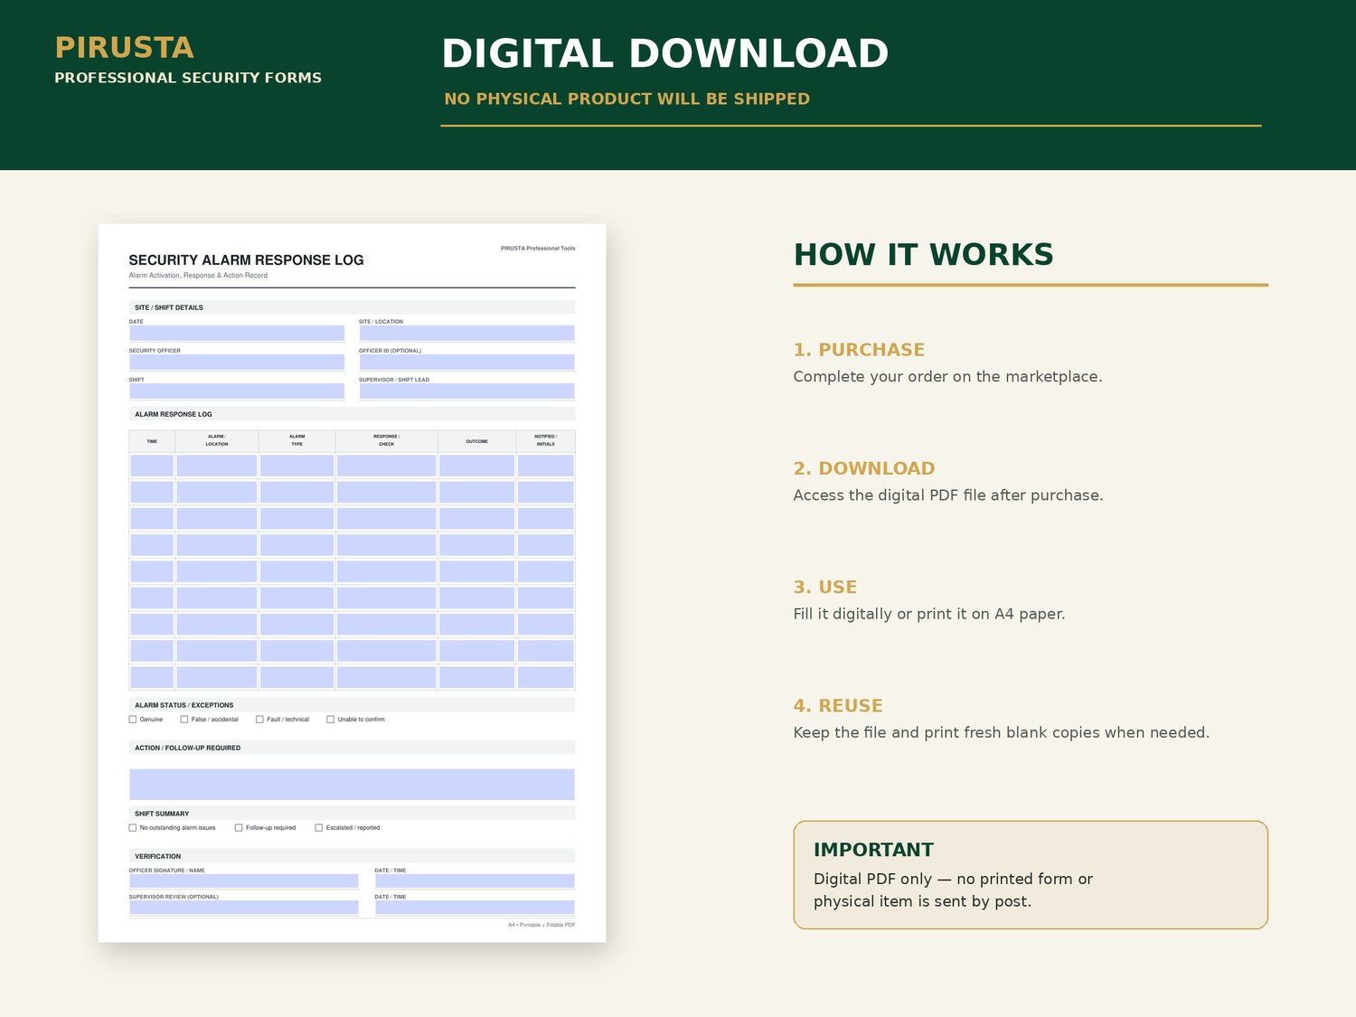Tick the Escalated / reported checkbox

coord(319,828)
